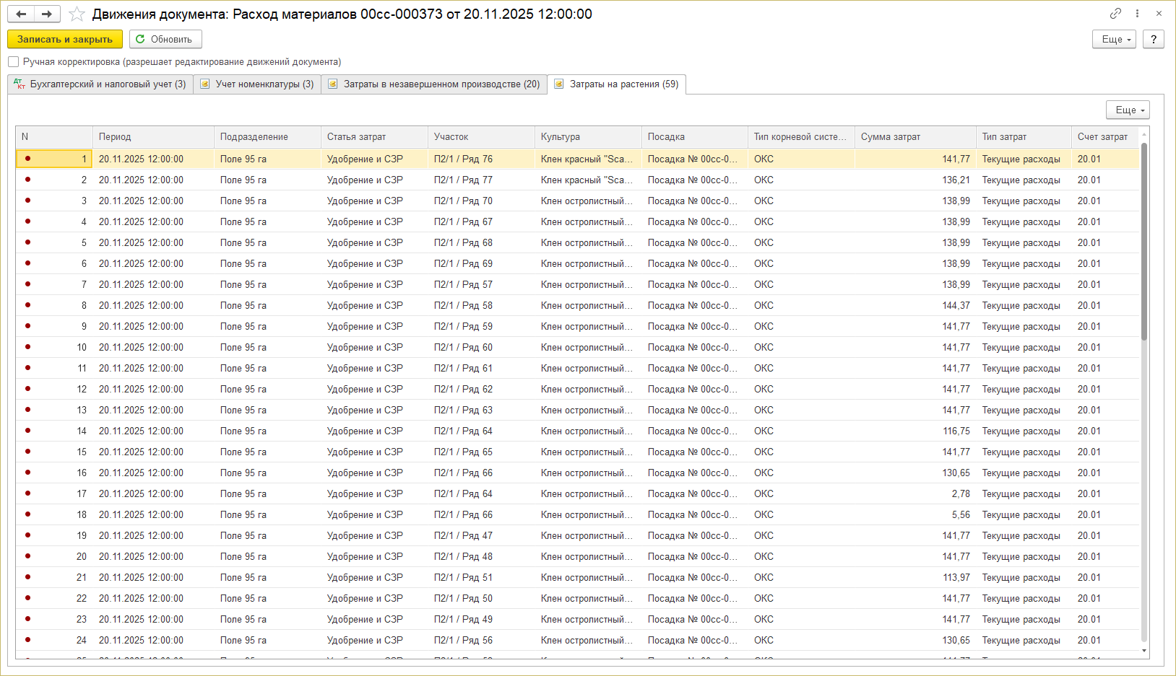The image size is (1176, 676).
Task: Open the top Еще dropdown menu
Action: point(1115,39)
